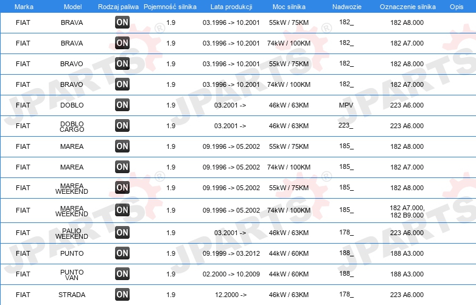Click production years 09.1999 -> 03.2012
476x305 pixels.
coord(231,253)
